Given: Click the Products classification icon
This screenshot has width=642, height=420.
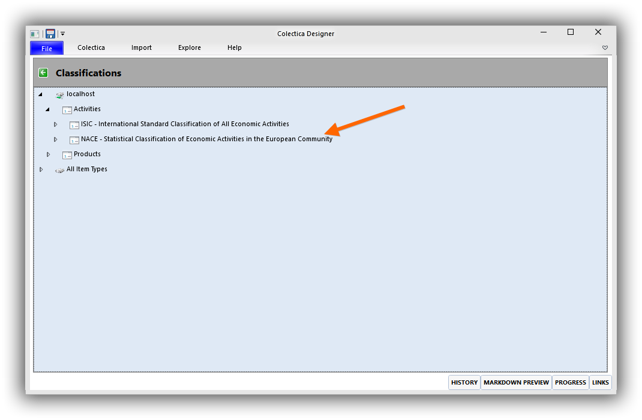Looking at the screenshot, I should 67,155.
